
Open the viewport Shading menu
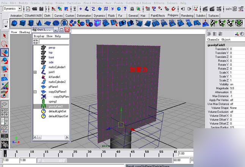point(25,32)
